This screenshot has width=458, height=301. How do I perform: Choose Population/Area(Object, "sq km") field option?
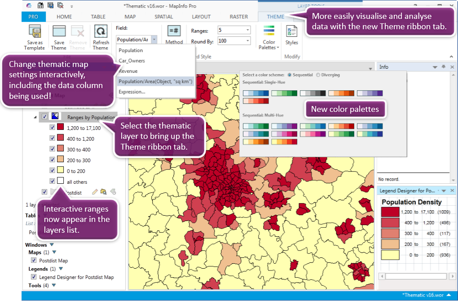click(x=156, y=81)
